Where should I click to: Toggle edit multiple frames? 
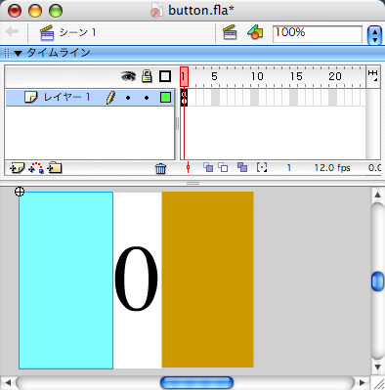[x=242, y=167]
